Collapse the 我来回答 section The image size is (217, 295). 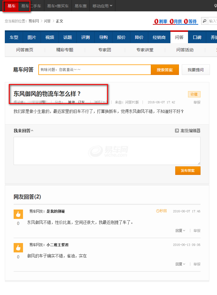pos(23,131)
